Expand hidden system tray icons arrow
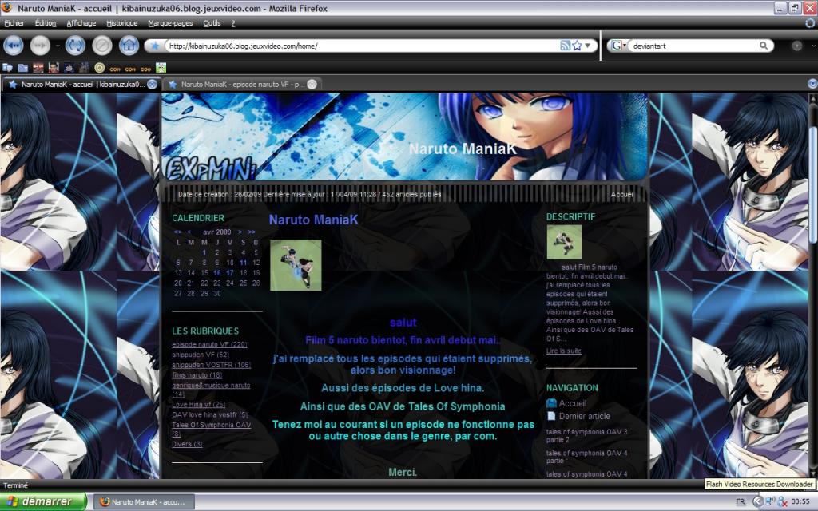Image resolution: width=818 pixels, height=511 pixels. [757, 501]
